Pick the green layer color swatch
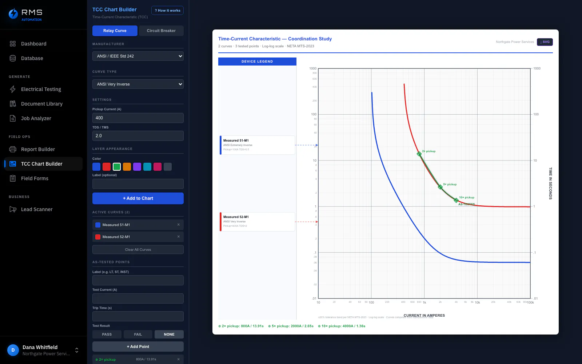 [x=117, y=167]
